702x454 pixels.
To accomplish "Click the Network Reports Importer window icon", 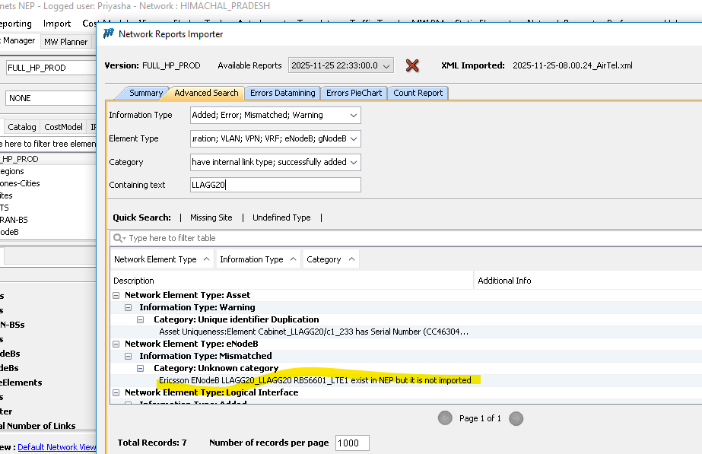I will coord(109,33).
